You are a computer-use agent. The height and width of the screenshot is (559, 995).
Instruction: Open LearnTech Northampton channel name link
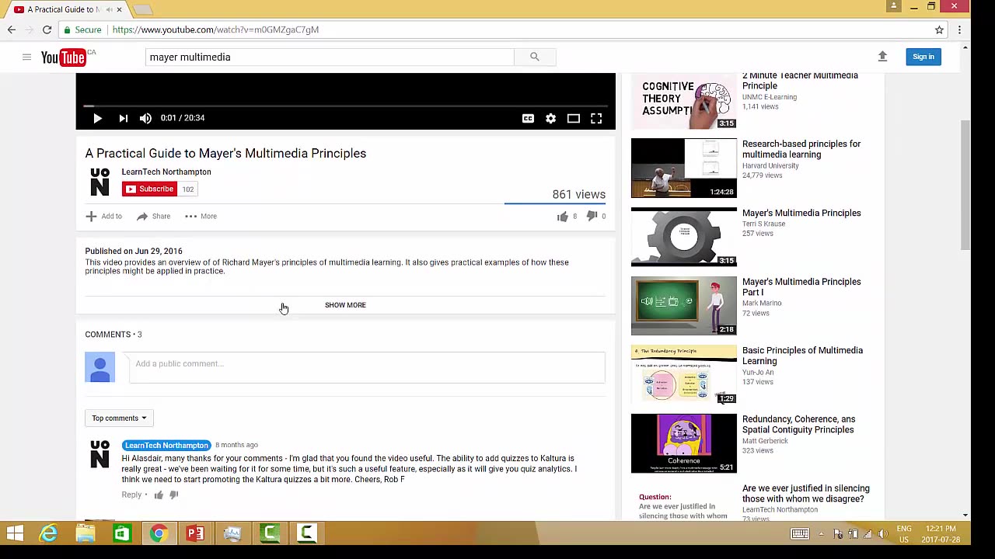click(x=166, y=172)
